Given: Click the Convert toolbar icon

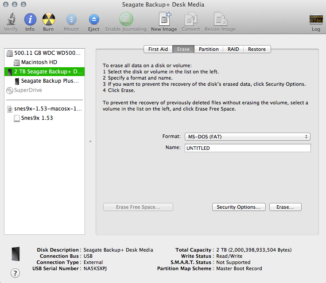Looking at the screenshot, I should pyautogui.click(x=190, y=19).
